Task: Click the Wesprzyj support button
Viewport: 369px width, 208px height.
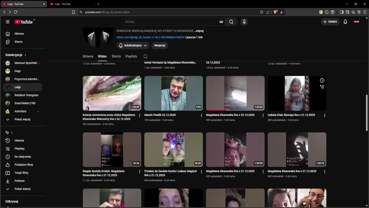Action: click(x=160, y=45)
